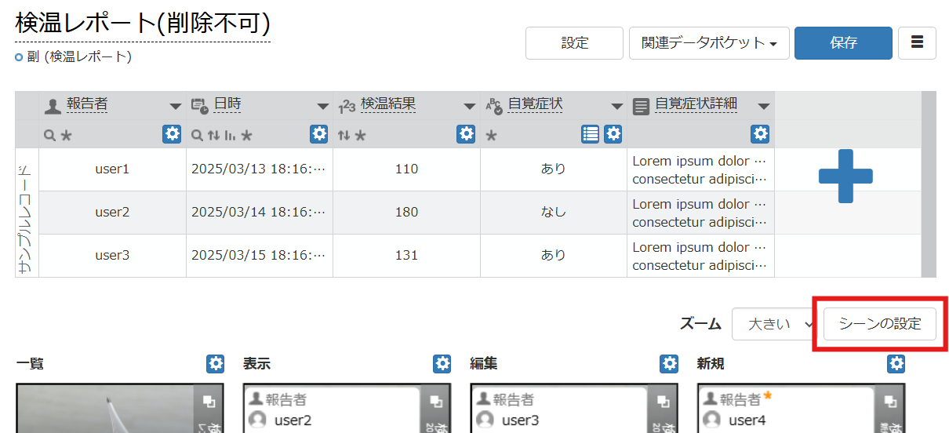Click the 日時 column name
The width and height of the screenshot is (949, 433).
pyautogui.click(x=227, y=104)
